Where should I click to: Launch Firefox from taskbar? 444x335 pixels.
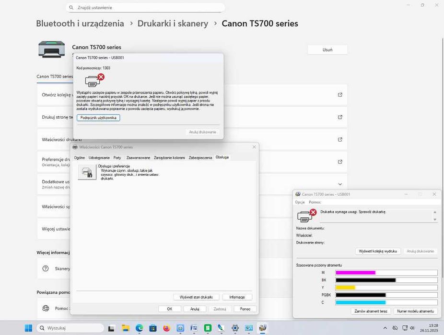166,328
